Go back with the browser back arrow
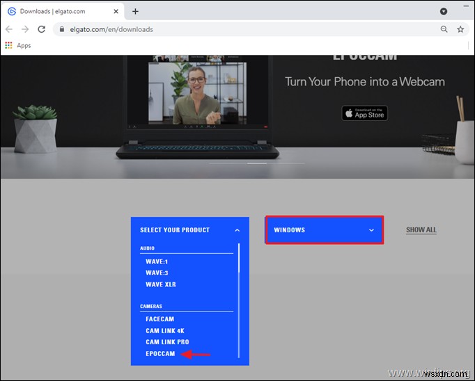475x381 pixels. pos(9,29)
